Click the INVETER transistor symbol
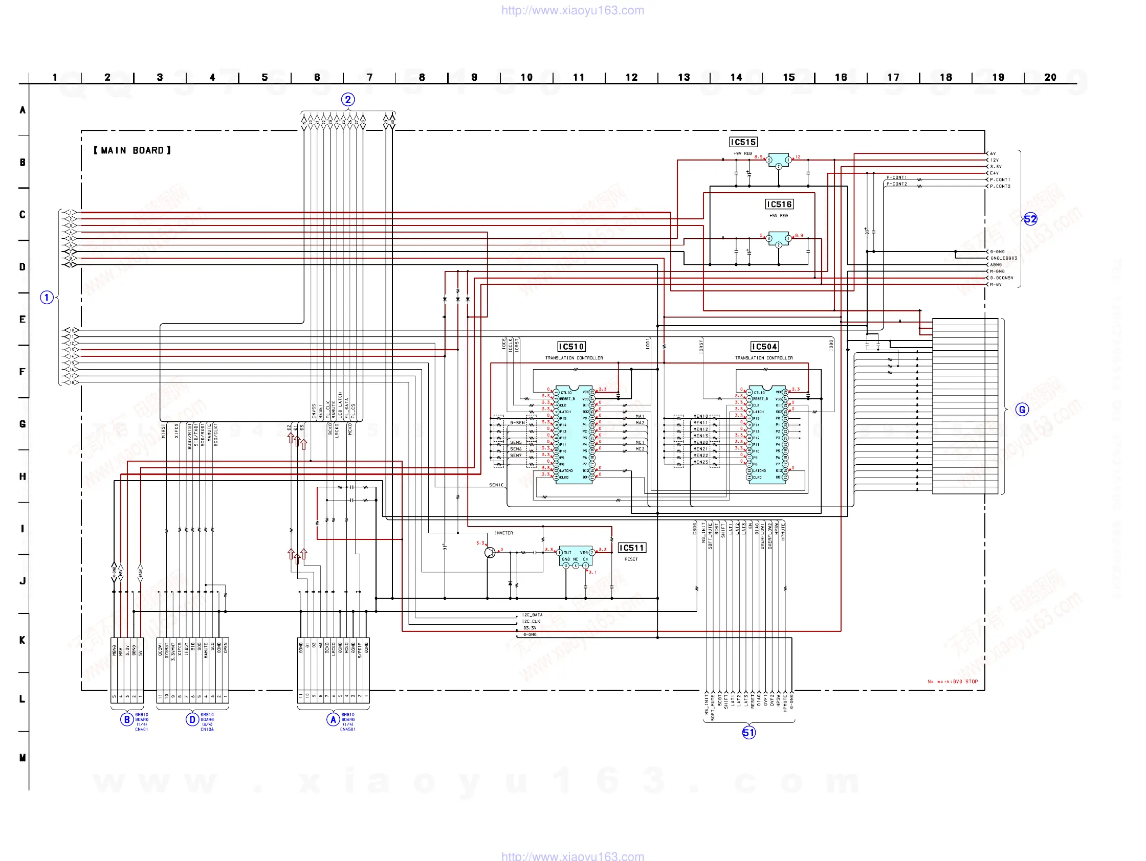 (x=490, y=553)
